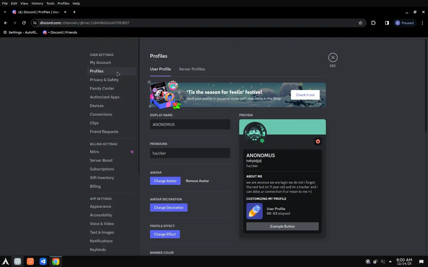This screenshot has height=267, width=428.
Task: Close the Discord Profiles browser tab
Action: pos(65,12)
